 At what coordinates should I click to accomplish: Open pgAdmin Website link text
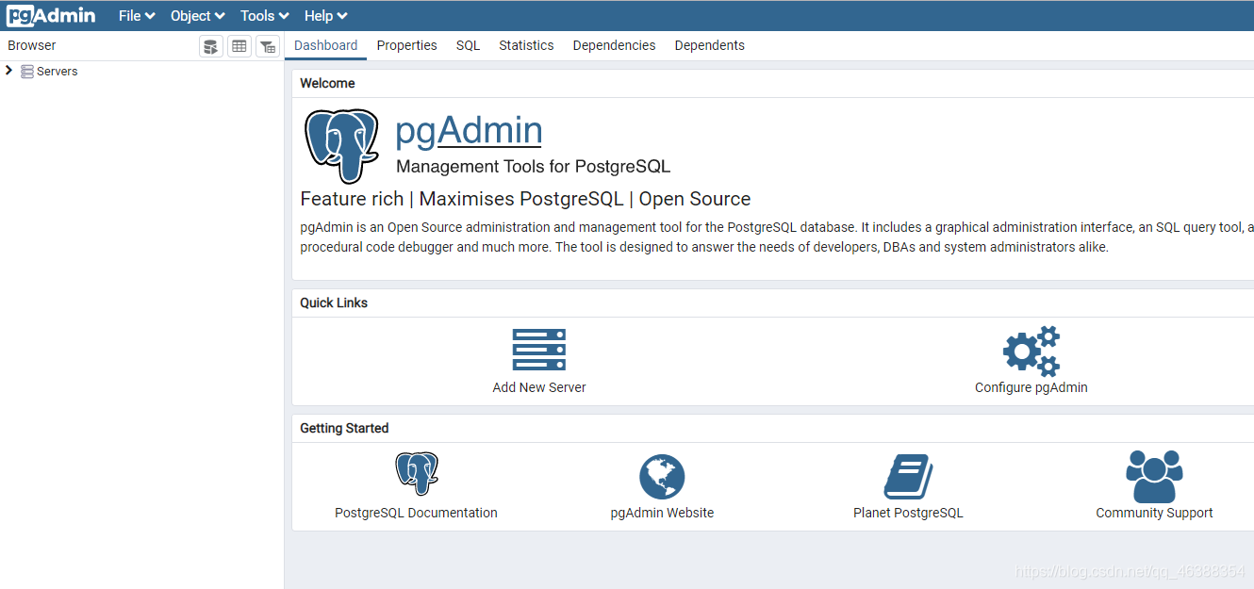click(x=662, y=513)
